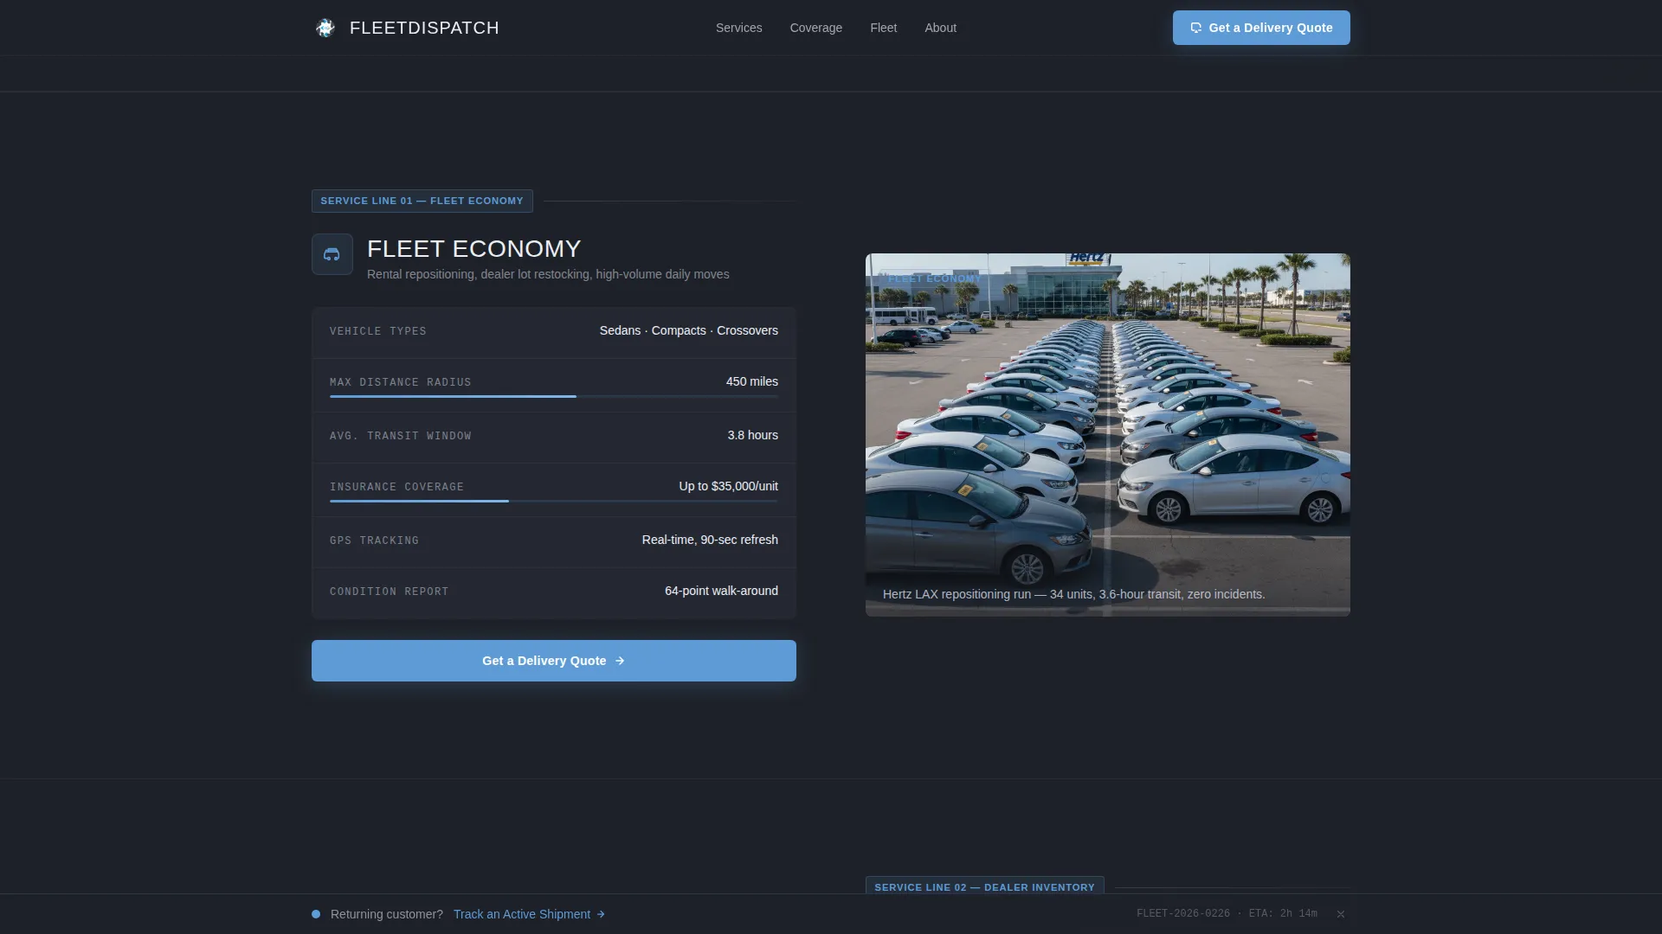Click the FleetDispatch logo icon

325,28
